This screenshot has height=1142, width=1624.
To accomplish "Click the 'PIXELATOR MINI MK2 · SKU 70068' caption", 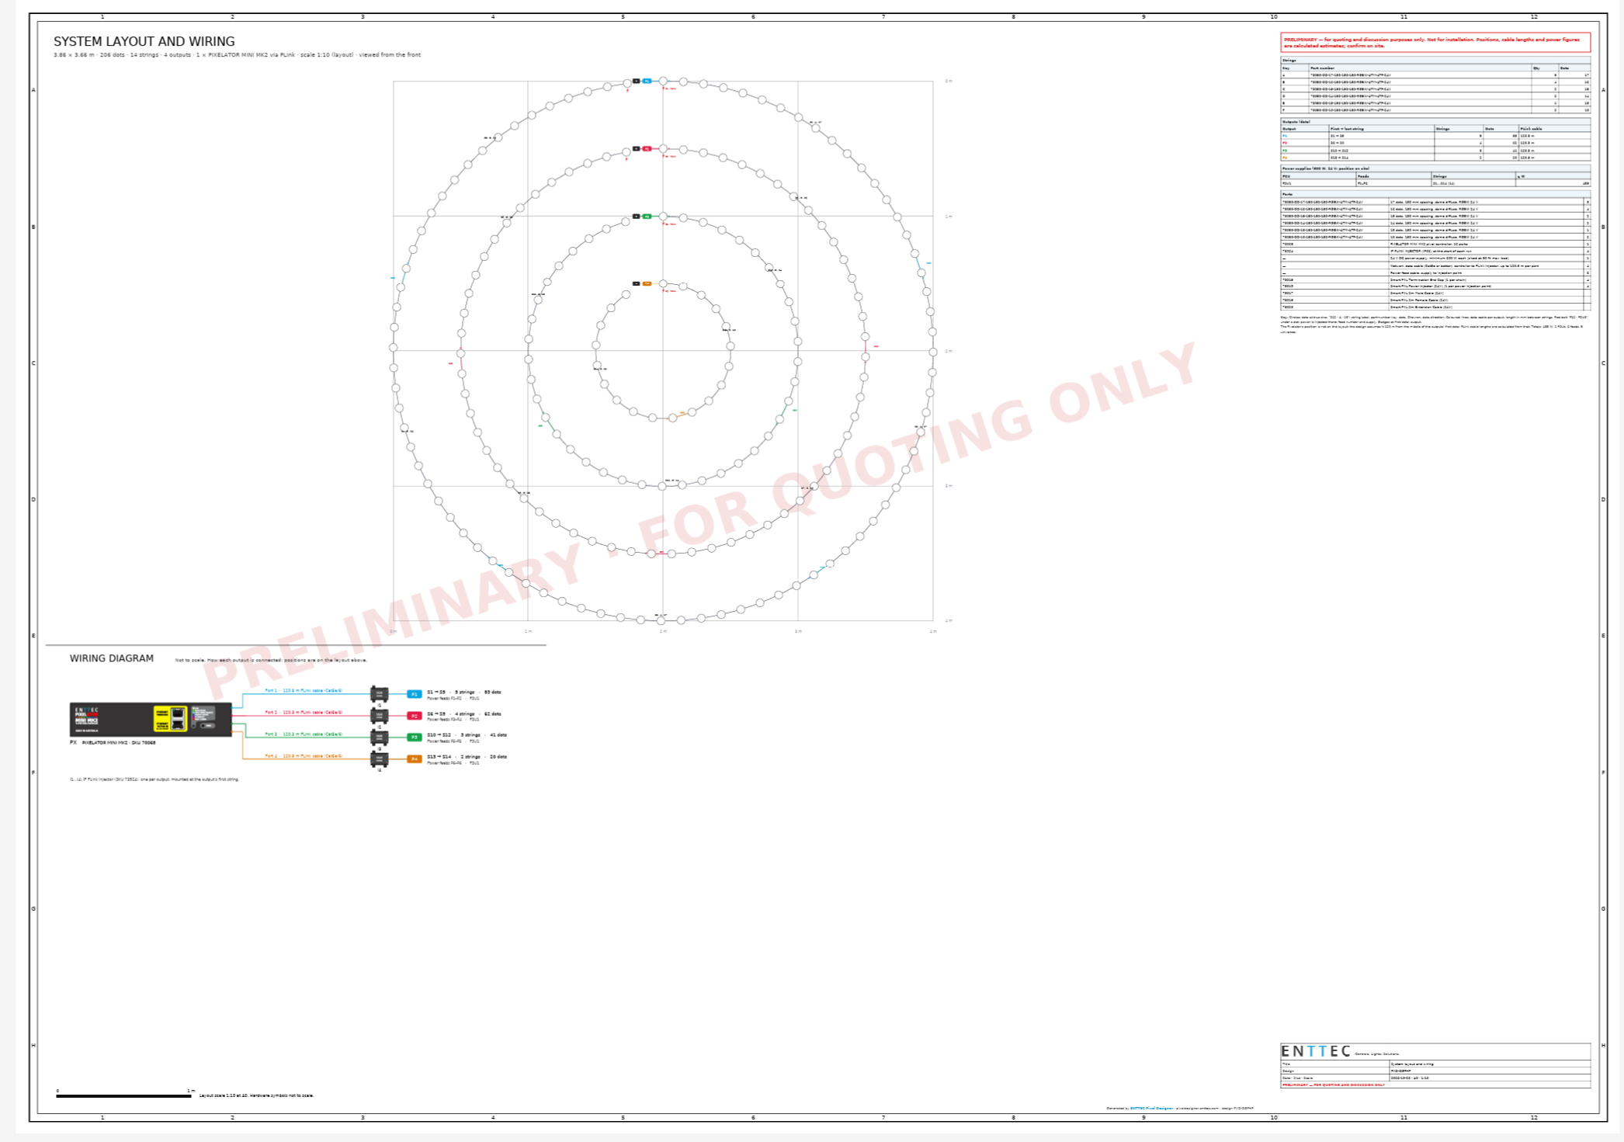I will point(119,743).
